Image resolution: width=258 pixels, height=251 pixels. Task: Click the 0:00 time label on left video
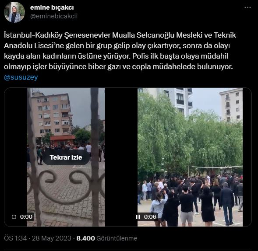(x=26, y=217)
